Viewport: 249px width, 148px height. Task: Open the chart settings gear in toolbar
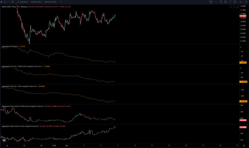[x=226, y=2]
